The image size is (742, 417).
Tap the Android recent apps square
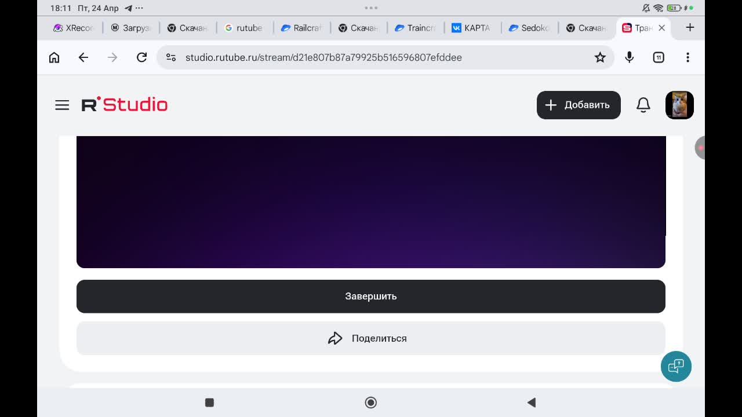coord(210,403)
